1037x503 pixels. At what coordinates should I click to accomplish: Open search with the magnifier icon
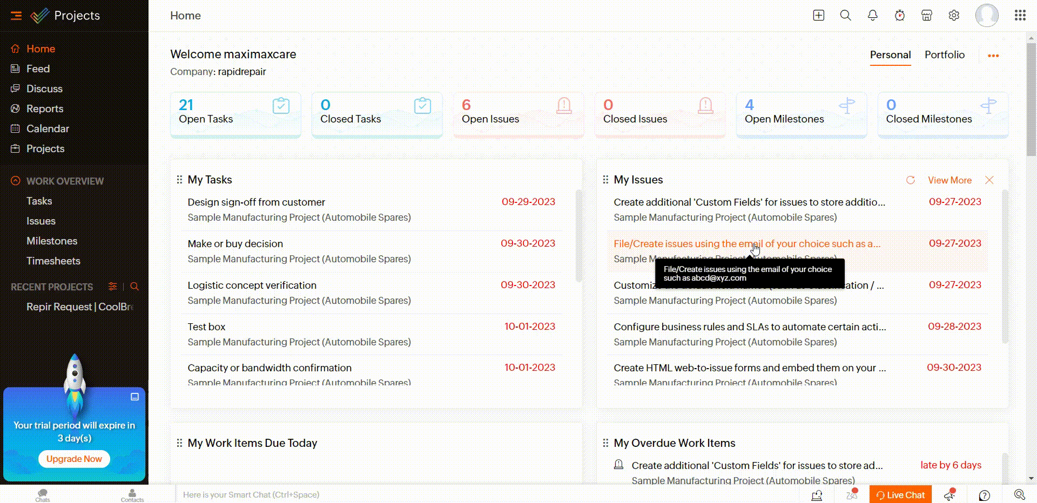pos(846,16)
